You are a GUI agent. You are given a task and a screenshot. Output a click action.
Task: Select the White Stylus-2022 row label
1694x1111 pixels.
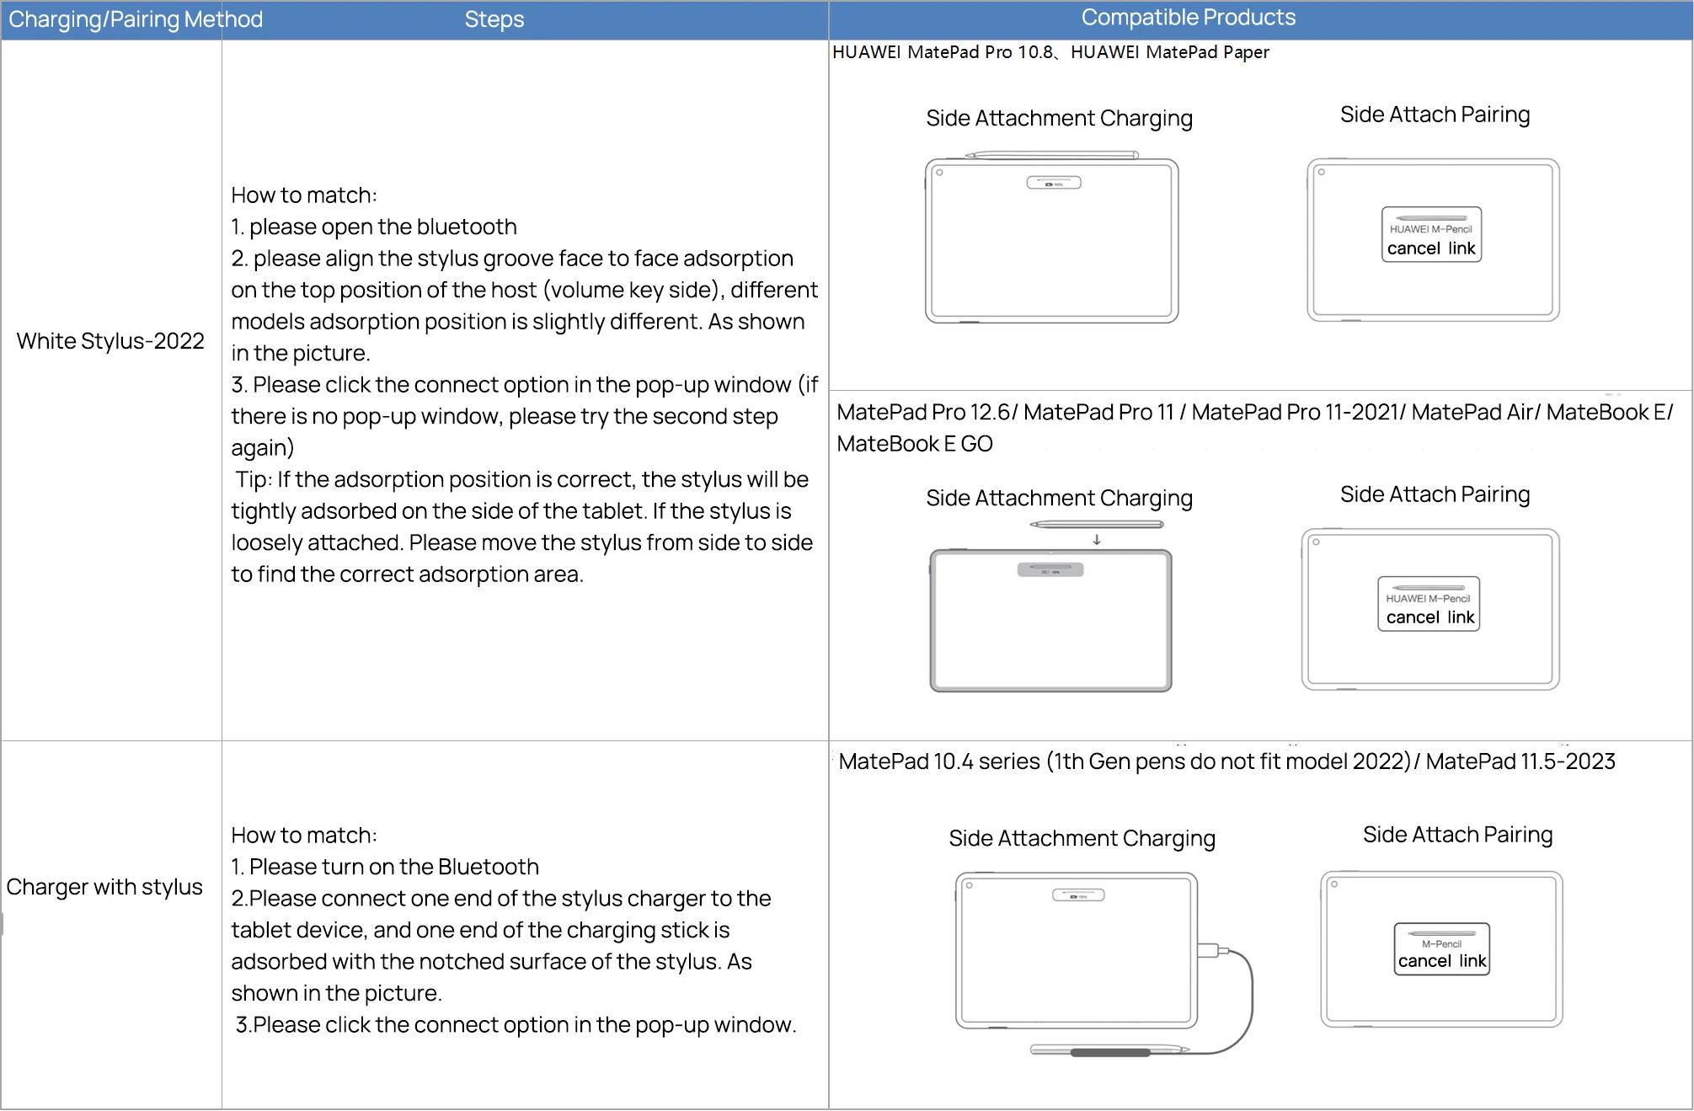(110, 341)
